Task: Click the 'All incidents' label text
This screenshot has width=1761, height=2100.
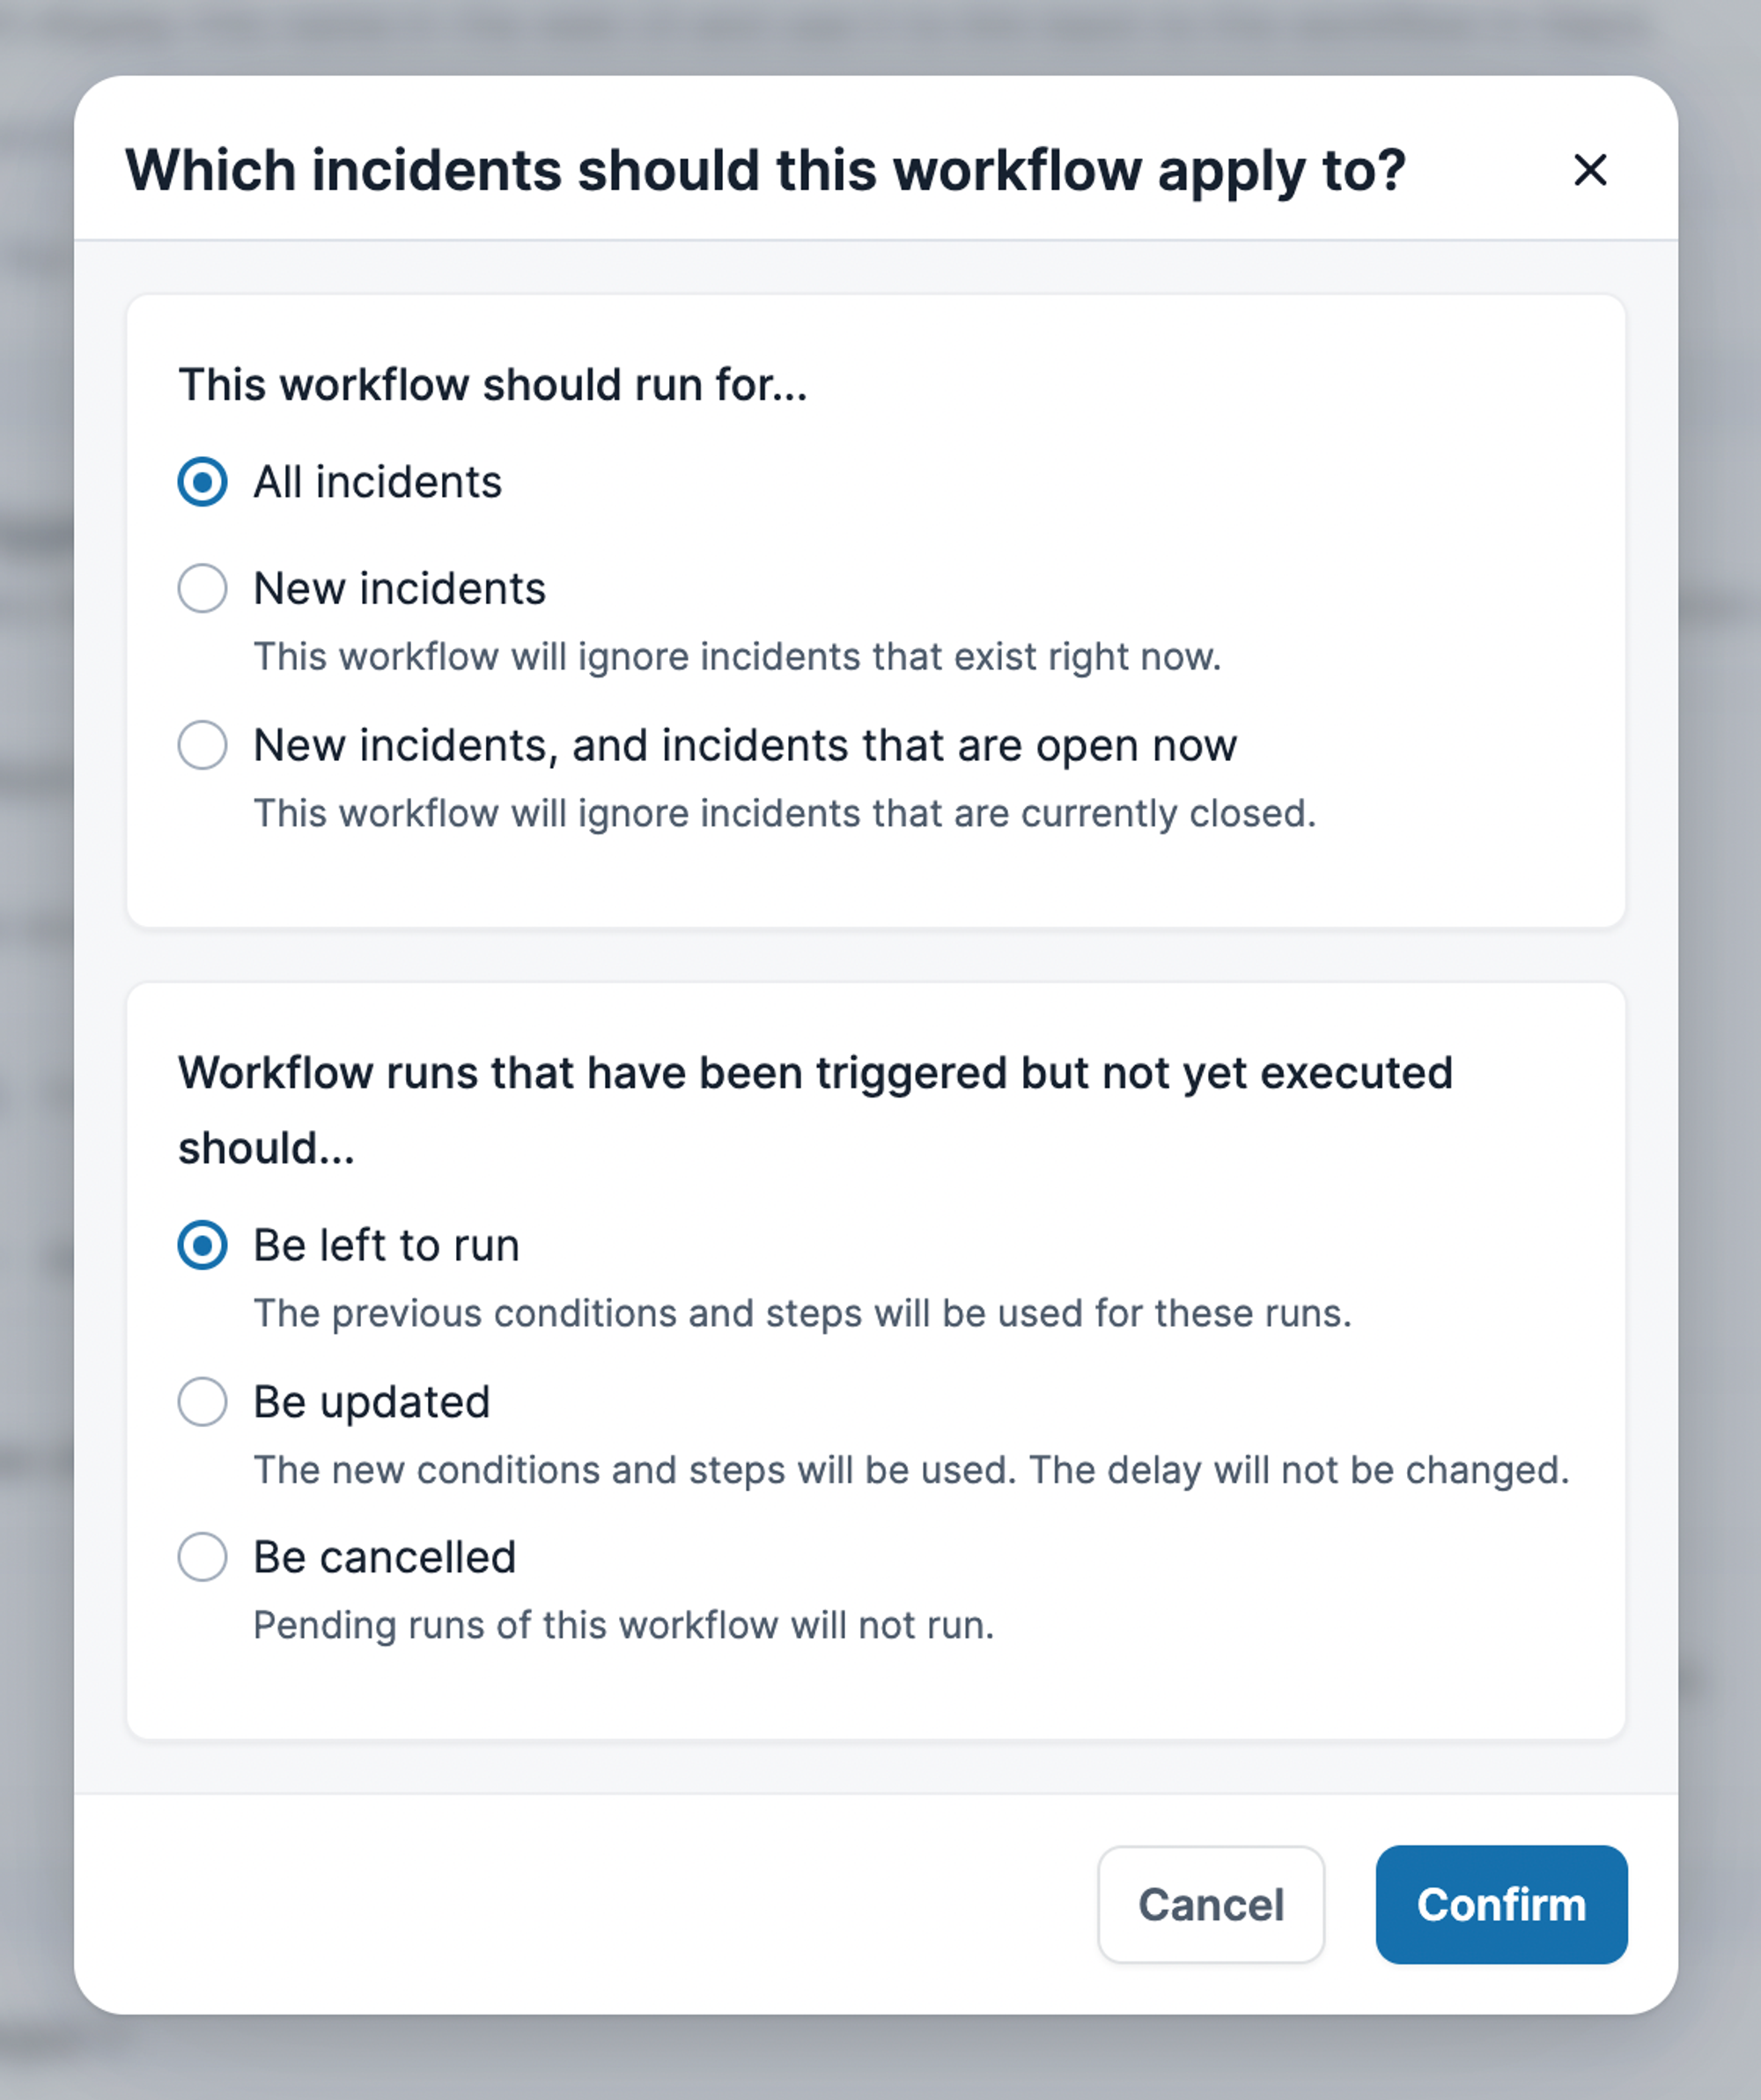Action: (x=378, y=482)
